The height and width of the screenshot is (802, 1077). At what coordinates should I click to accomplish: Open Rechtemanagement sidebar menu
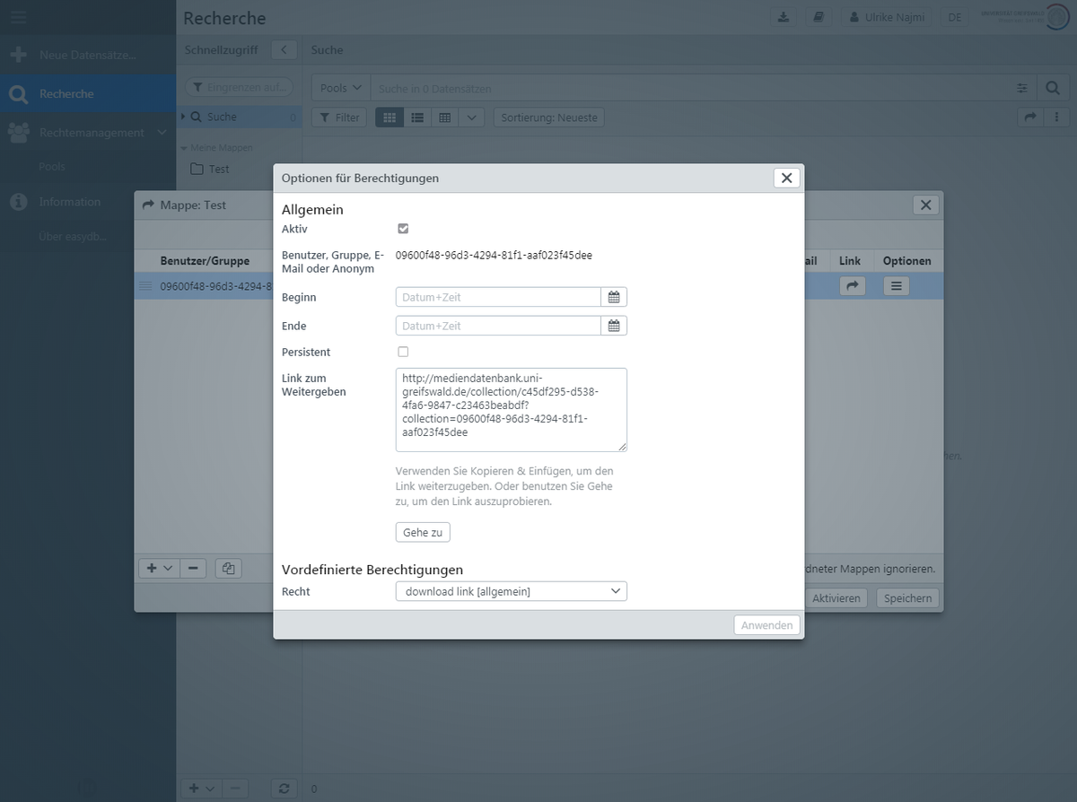point(91,132)
